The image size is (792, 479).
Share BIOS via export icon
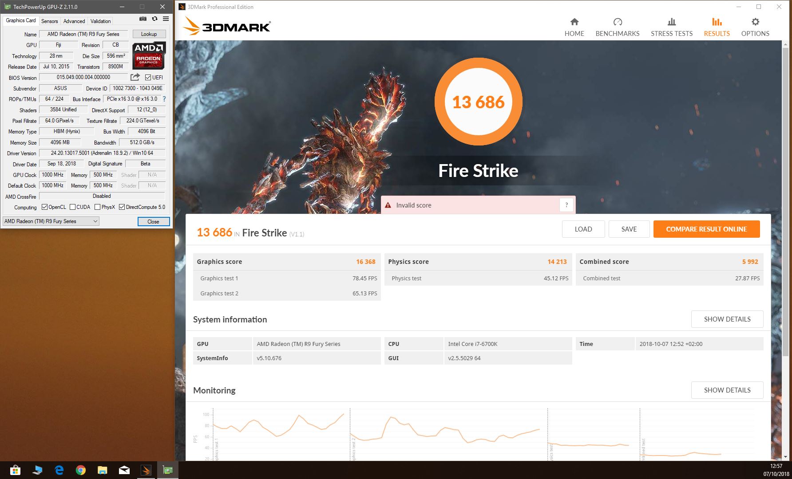click(x=135, y=77)
